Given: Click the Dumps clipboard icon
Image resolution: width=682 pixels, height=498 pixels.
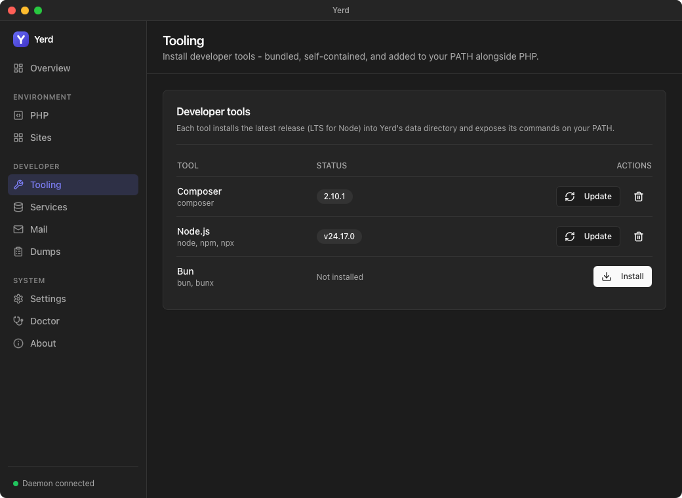Looking at the screenshot, I should tap(18, 252).
